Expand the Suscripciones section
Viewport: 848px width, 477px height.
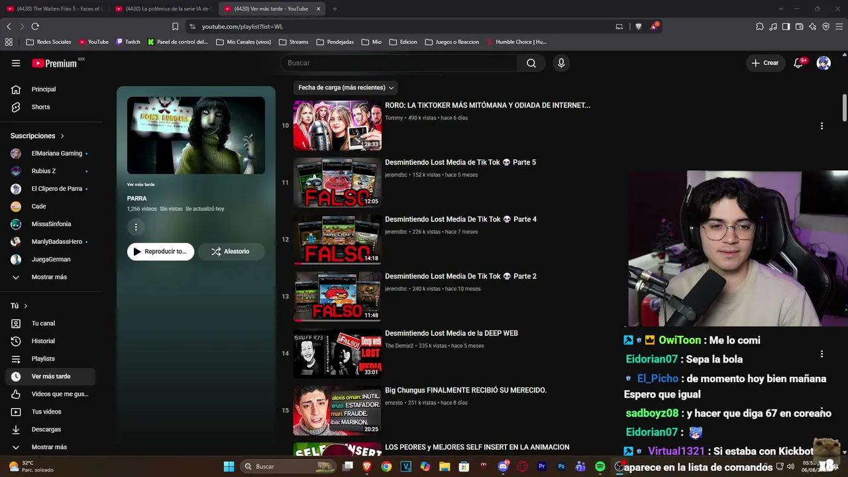tap(37, 136)
